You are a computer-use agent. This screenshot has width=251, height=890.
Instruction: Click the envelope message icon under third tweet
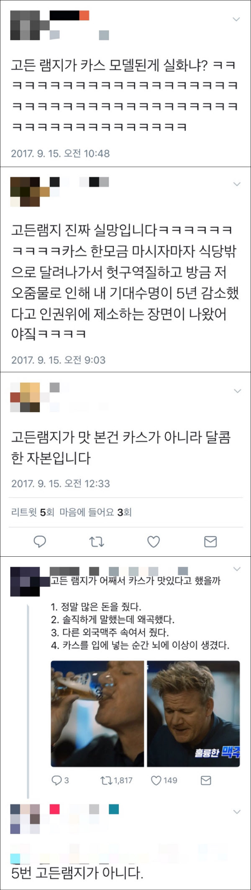pyautogui.click(x=210, y=542)
